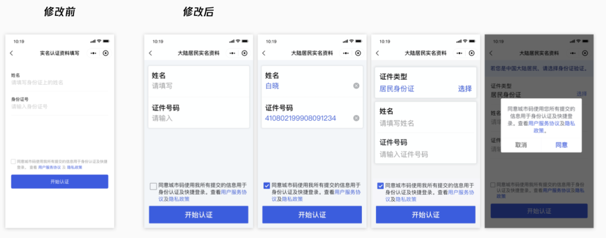This screenshot has width=606, height=238.
Task: Open the three-dot menu on the 白晓 screen
Action: (x=346, y=53)
